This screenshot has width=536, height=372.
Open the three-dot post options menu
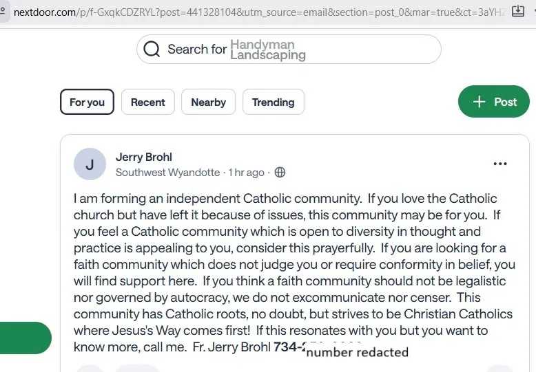click(500, 164)
